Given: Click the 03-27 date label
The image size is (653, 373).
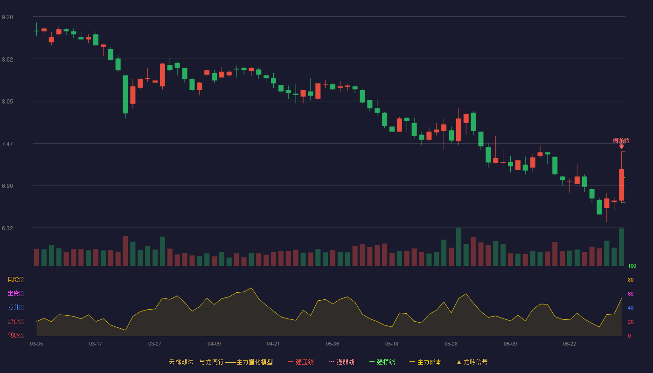Looking at the screenshot, I should click(x=155, y=344).
